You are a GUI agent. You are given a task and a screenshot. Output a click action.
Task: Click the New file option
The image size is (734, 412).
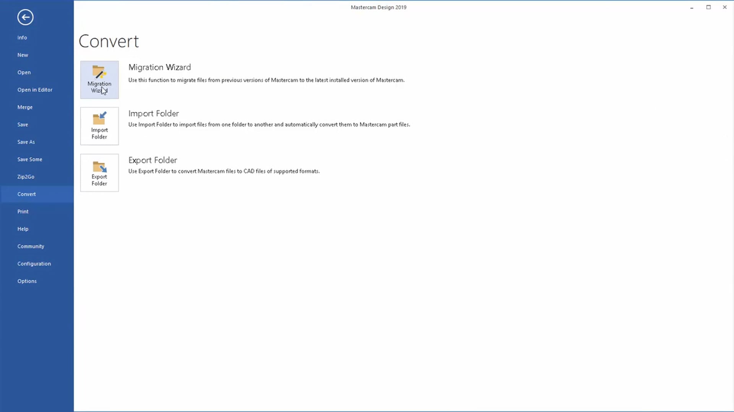[x=23, y=55]
